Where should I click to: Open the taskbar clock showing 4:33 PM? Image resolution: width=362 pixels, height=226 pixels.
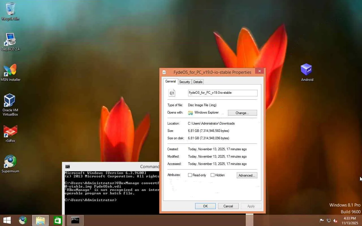pyautogui.click(x=350, y=221)
